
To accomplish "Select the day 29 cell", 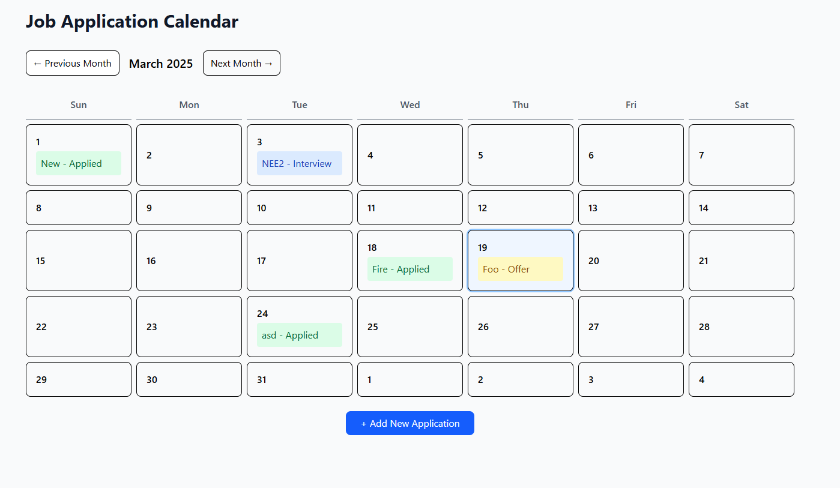I will coord(78,379).
